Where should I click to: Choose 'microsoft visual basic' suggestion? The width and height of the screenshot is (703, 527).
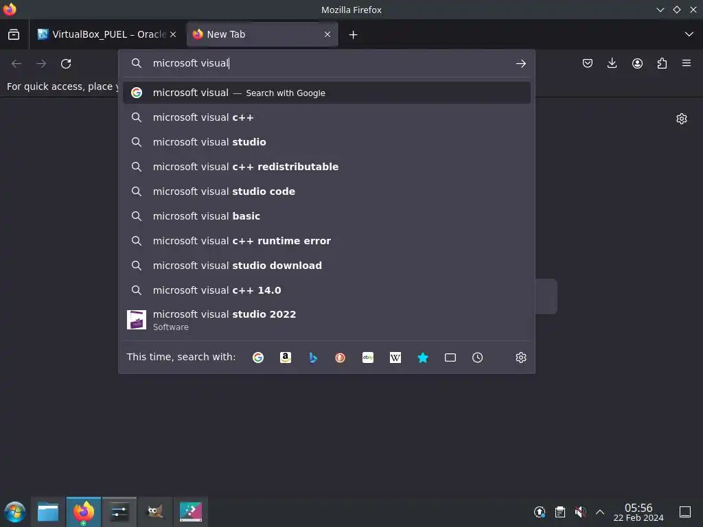point(326,216)
